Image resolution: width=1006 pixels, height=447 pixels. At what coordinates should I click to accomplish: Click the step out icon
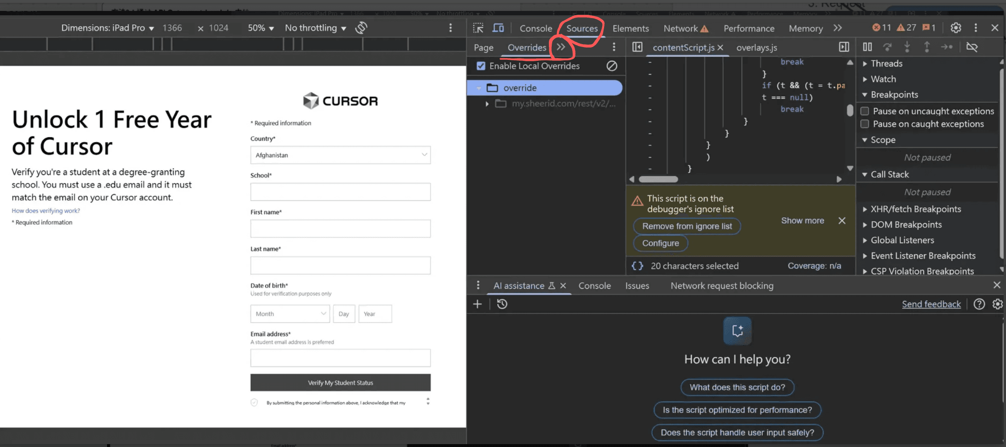click(927, 47)
